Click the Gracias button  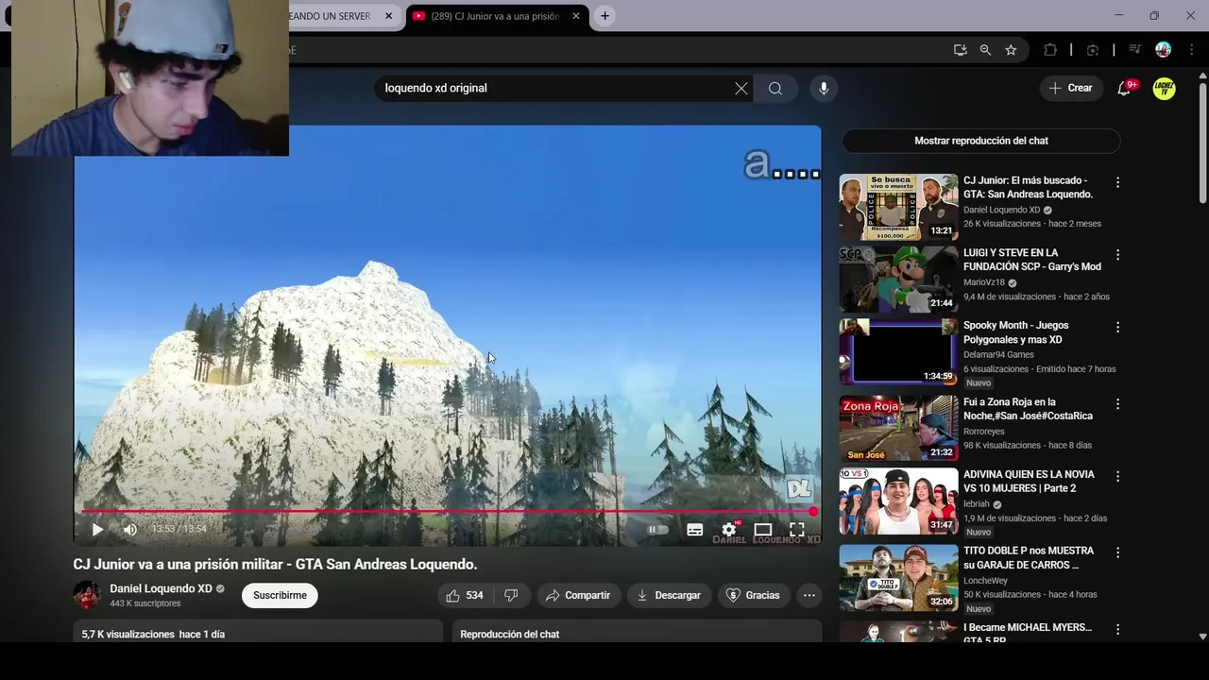point(753,595)
